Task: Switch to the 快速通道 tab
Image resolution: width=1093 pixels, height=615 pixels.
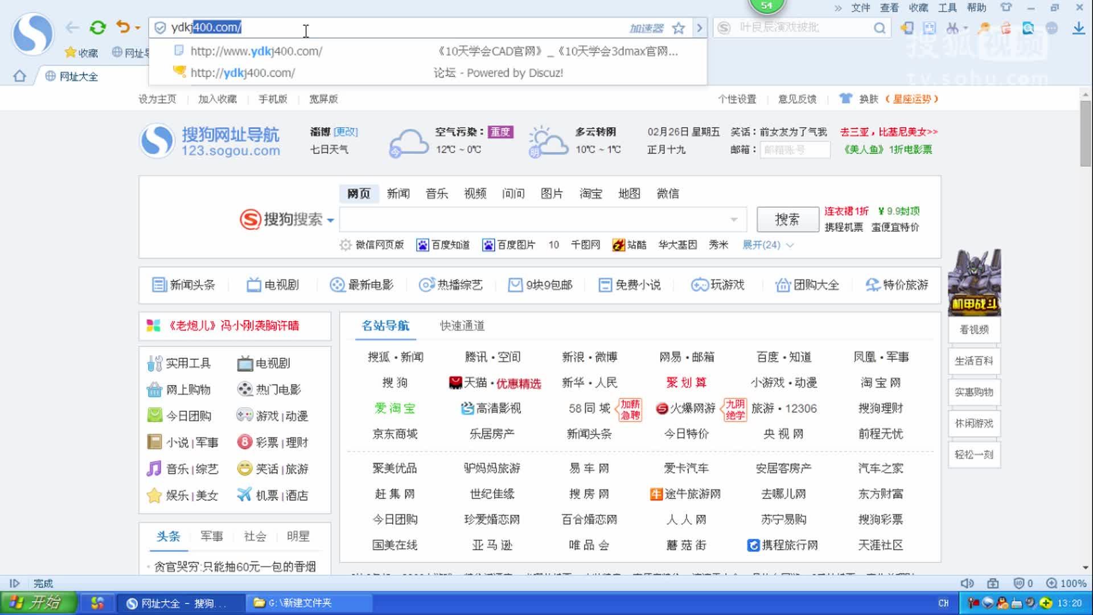Action: 462,326
